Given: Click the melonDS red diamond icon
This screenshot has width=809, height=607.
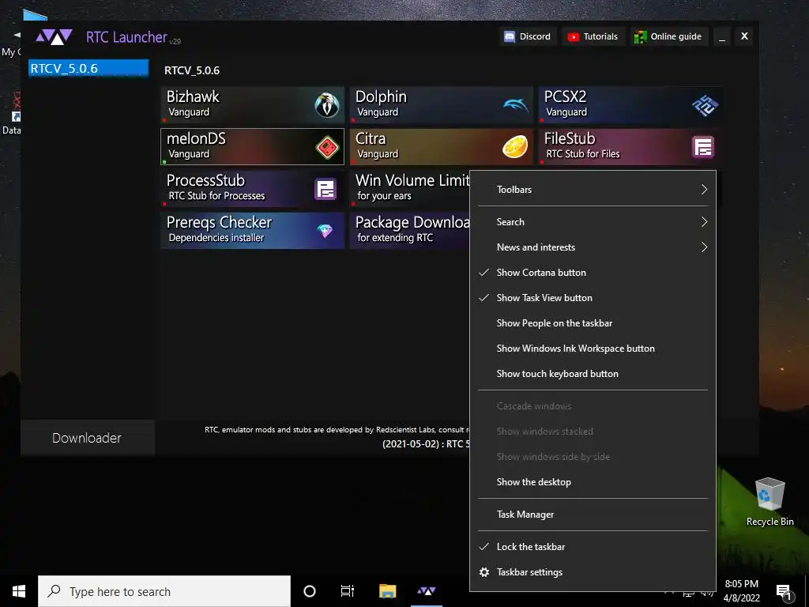Looking at the screenshot, I should 327,147.
